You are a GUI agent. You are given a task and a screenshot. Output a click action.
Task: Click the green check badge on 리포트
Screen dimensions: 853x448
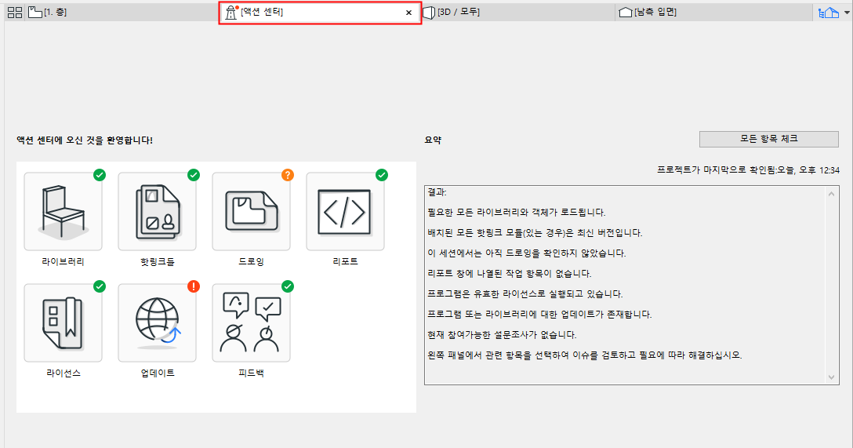pos(382,175)
